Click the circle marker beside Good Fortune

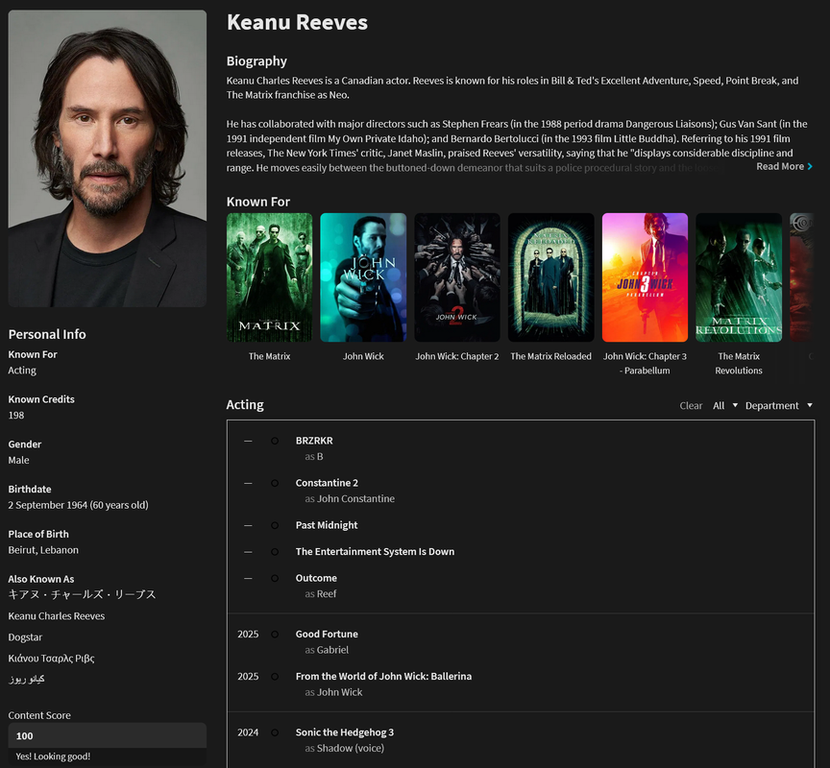click(x=275, y=635)
